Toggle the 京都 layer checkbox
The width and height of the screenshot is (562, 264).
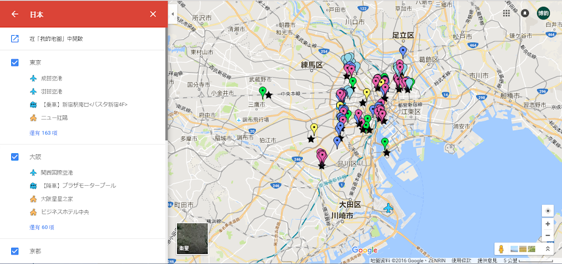point(15,251)
